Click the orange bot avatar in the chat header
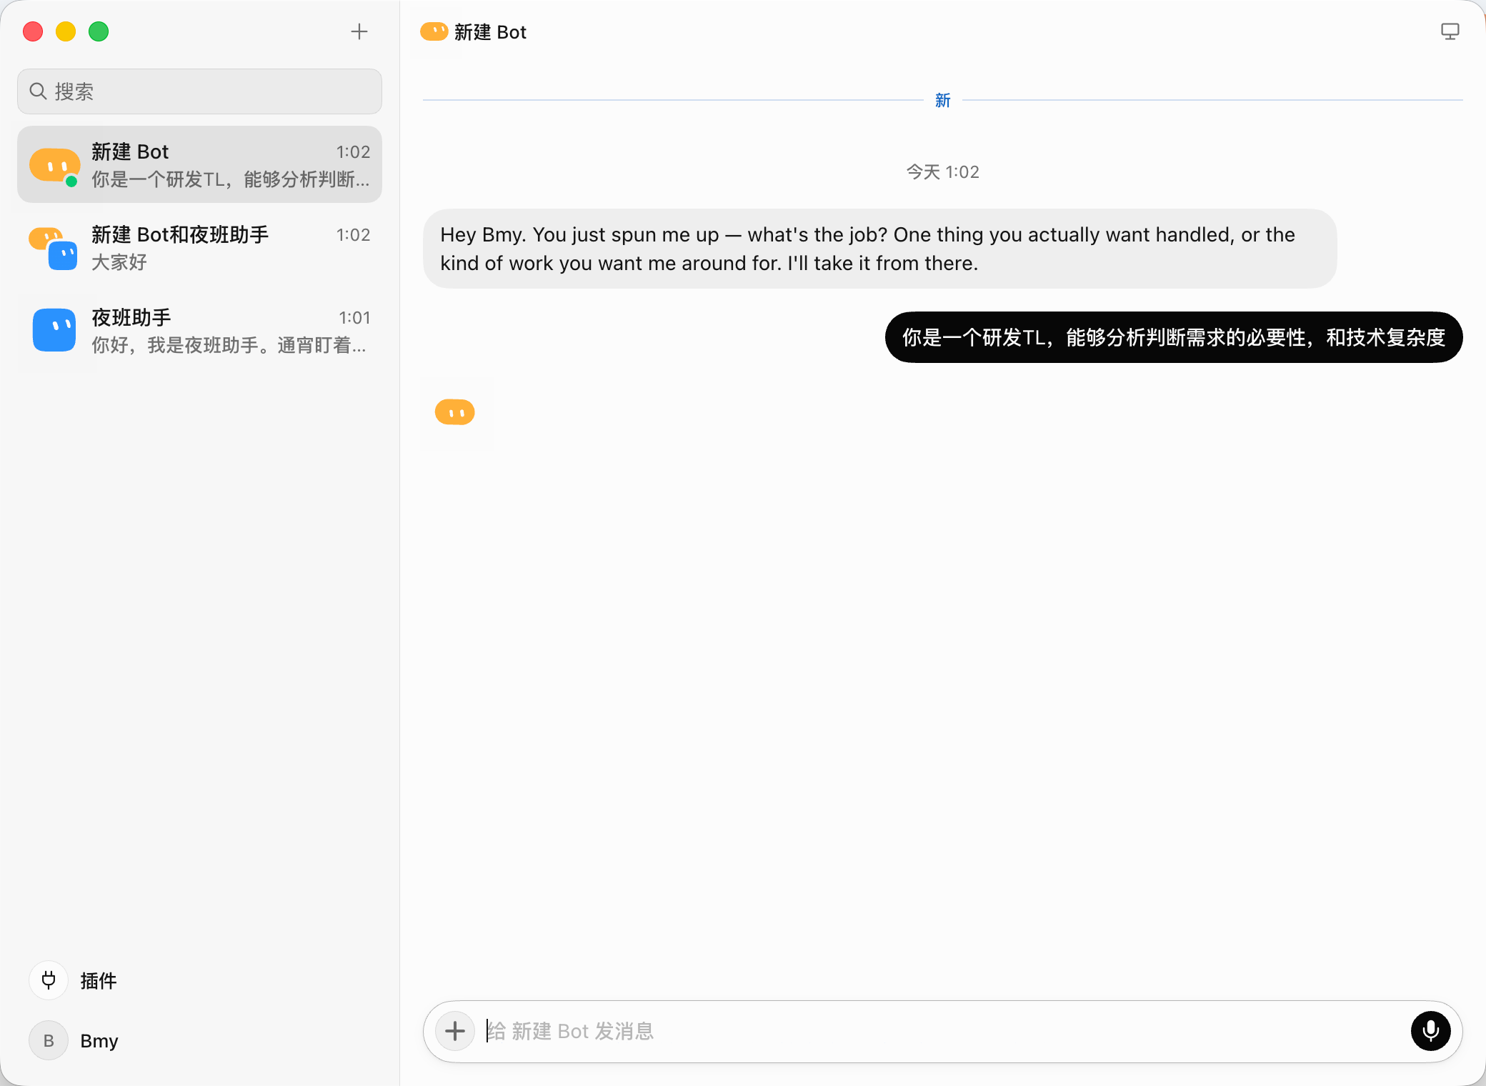This screenshot has height=1086, width=1486. tap(434, 31)
